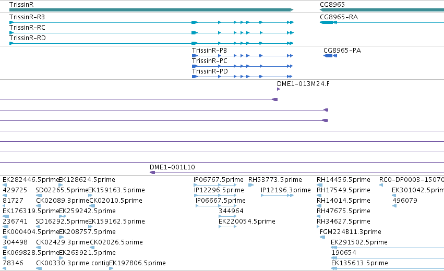Click the DME1-001L10 BAC feature
Screen dimensions: 444x271
(297, 173)
